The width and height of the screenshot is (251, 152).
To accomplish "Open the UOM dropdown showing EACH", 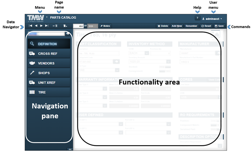I will 147,53.
